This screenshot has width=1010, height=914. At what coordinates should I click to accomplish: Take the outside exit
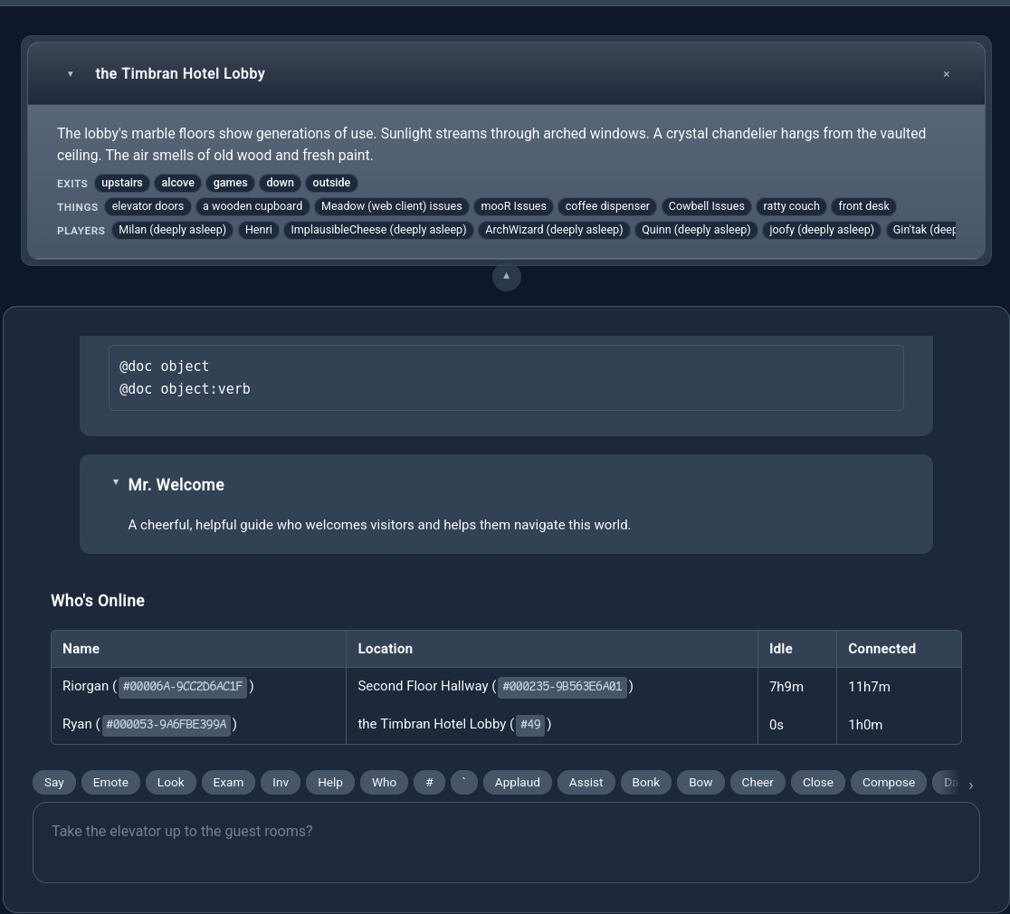pos(331,183)
